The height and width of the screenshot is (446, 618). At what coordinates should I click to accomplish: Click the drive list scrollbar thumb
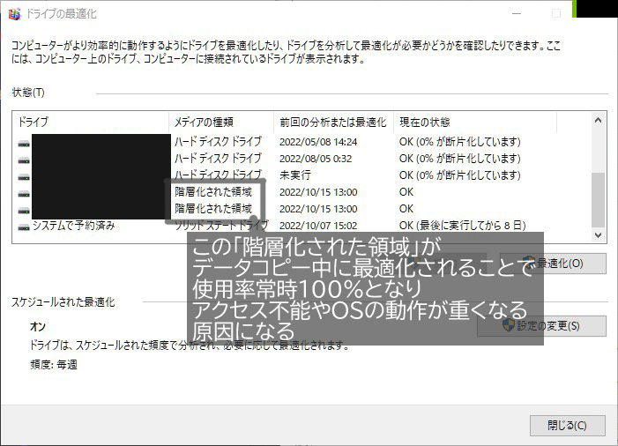coord(598,200)
